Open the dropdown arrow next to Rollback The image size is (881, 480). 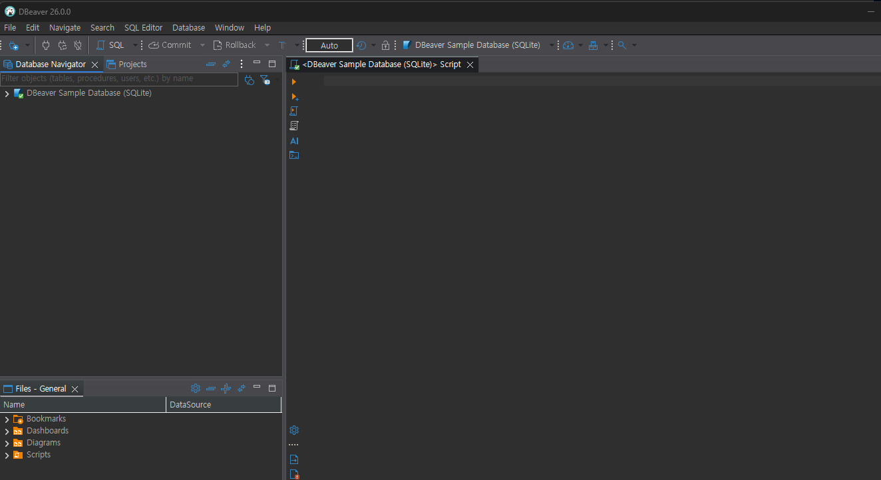[x=267, y=45]
